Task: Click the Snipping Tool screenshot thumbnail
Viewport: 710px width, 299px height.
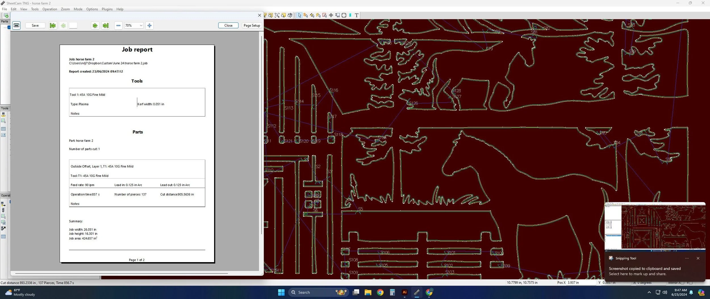Action: click(655, 227)
